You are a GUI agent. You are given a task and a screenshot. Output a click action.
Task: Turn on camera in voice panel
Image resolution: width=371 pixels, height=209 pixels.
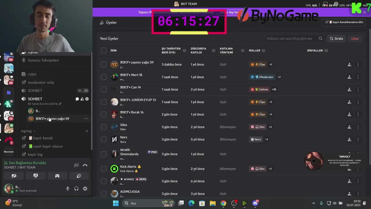pyautogui.click(x=14, y=176)
